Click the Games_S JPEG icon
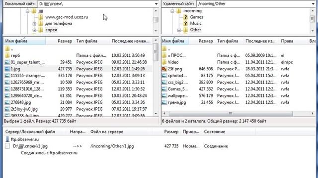The image size is (318, 178). [164, 89]
